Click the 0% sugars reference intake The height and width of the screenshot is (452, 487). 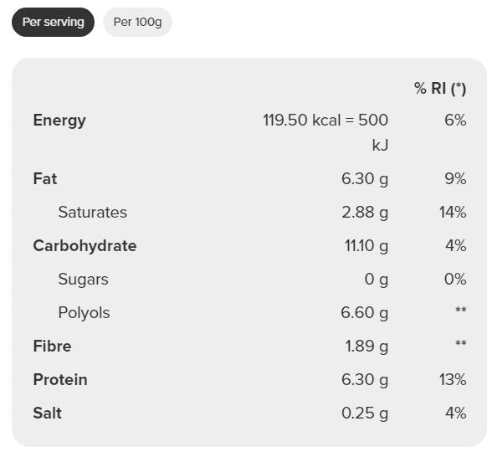455,279
